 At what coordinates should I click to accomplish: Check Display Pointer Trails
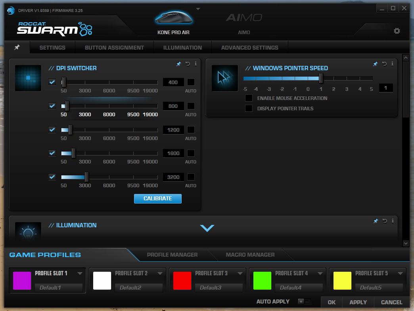(249, 108)
